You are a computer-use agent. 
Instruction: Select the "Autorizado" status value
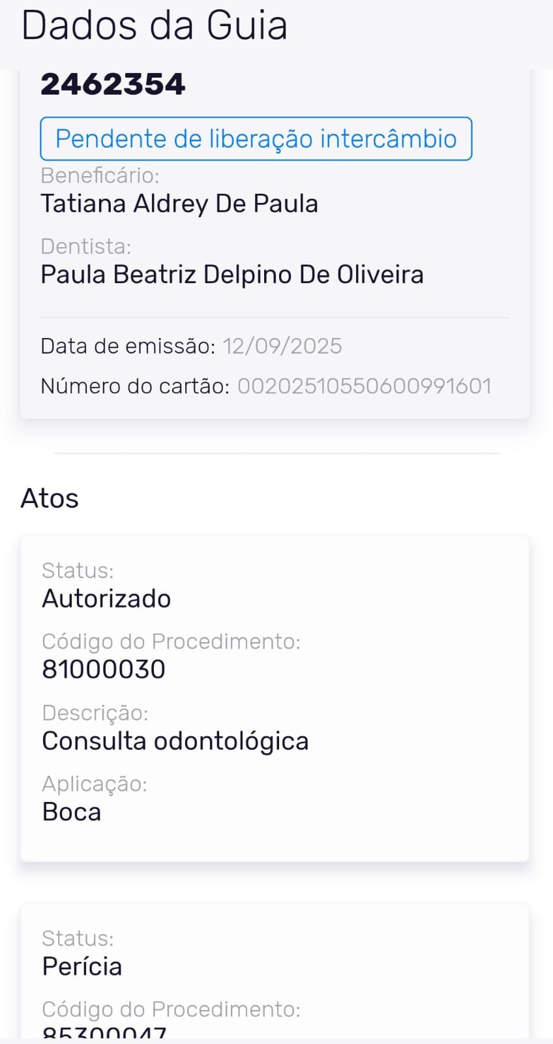click(106, 598)
